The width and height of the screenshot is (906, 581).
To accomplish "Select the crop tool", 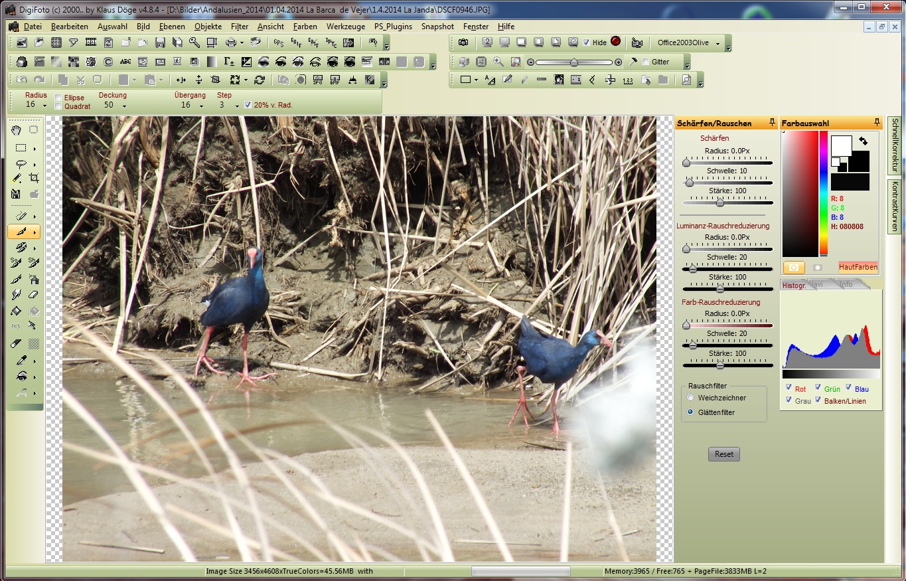I will coord(34,178).
